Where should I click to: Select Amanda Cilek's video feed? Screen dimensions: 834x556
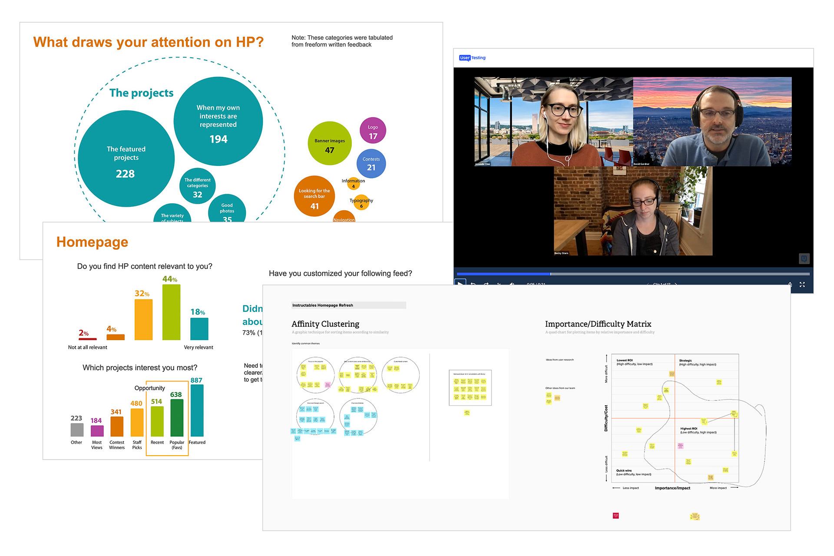pyautogui.click(x=554, y=122)
